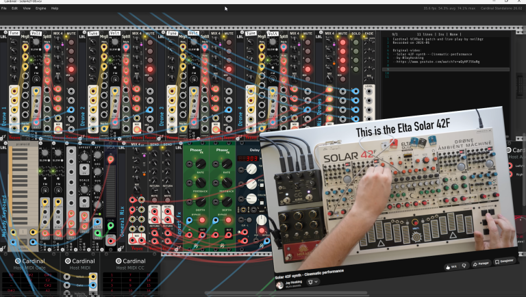Click the green ADSR OUT port
The image size is (526, 297).
click(97, 233)
